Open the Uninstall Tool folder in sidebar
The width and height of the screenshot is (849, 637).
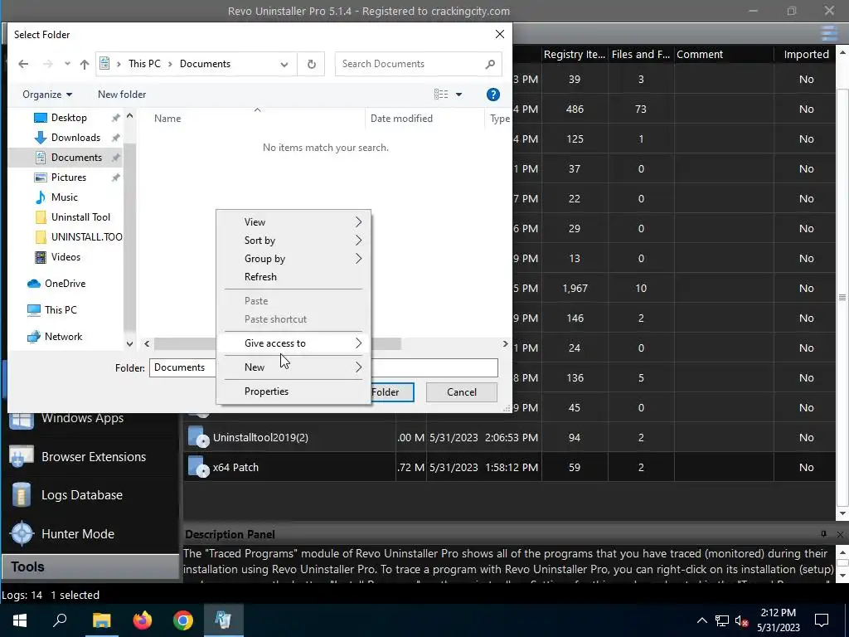pyautogui.click(x=80, y=217)
